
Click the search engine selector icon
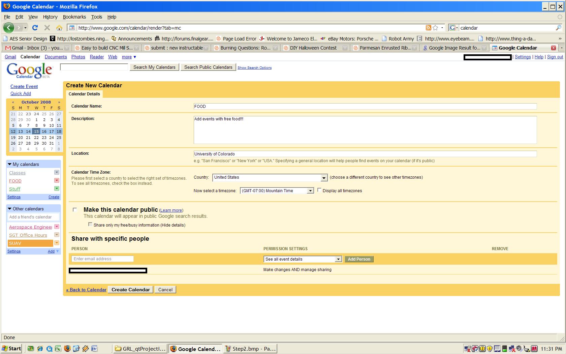pos(453,28)
